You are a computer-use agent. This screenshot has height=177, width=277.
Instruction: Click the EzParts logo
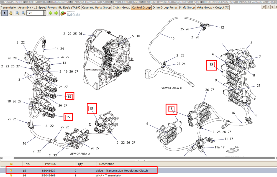tap(70, 13)
